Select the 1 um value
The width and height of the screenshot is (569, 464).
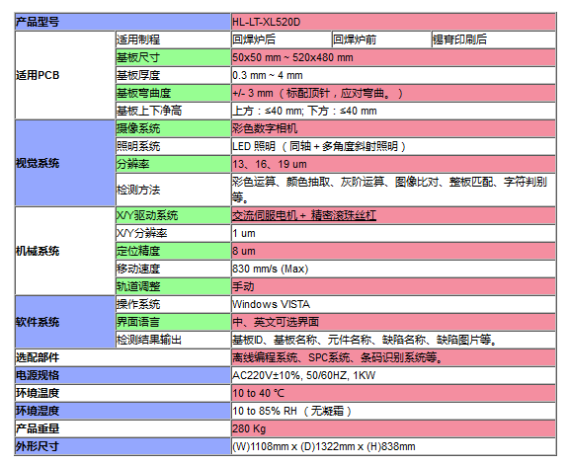coord(393,233)
